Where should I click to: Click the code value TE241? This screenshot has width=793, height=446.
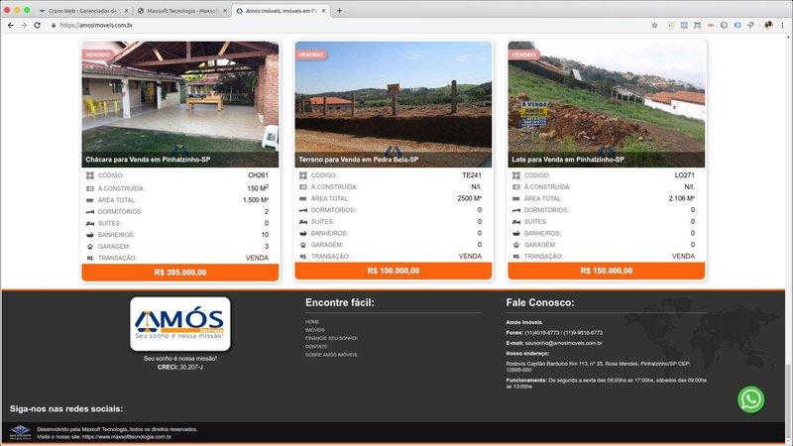coord(472,175)
